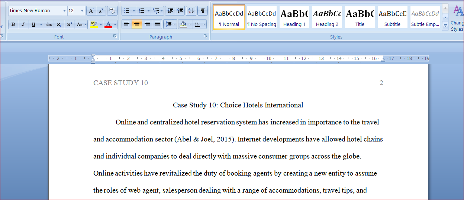Click the Change Styles button
The width and height of the screenshot is (464, 200).
[457, 18]
